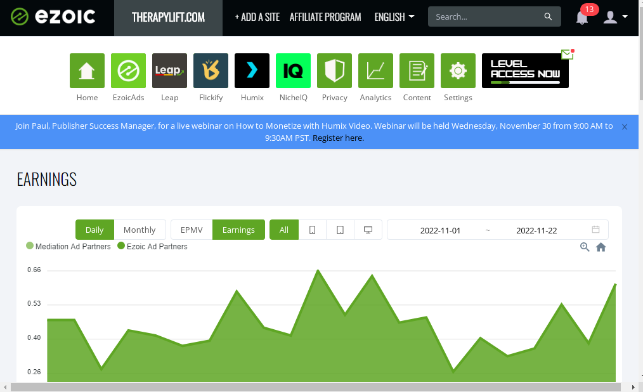Open the Affiliate Program menu item
The width and height of the screenshot is (643, 392).
325,17
